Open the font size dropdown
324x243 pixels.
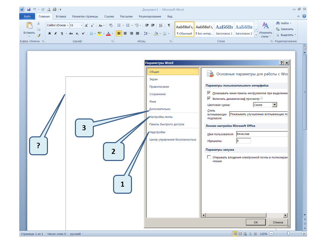81,25
